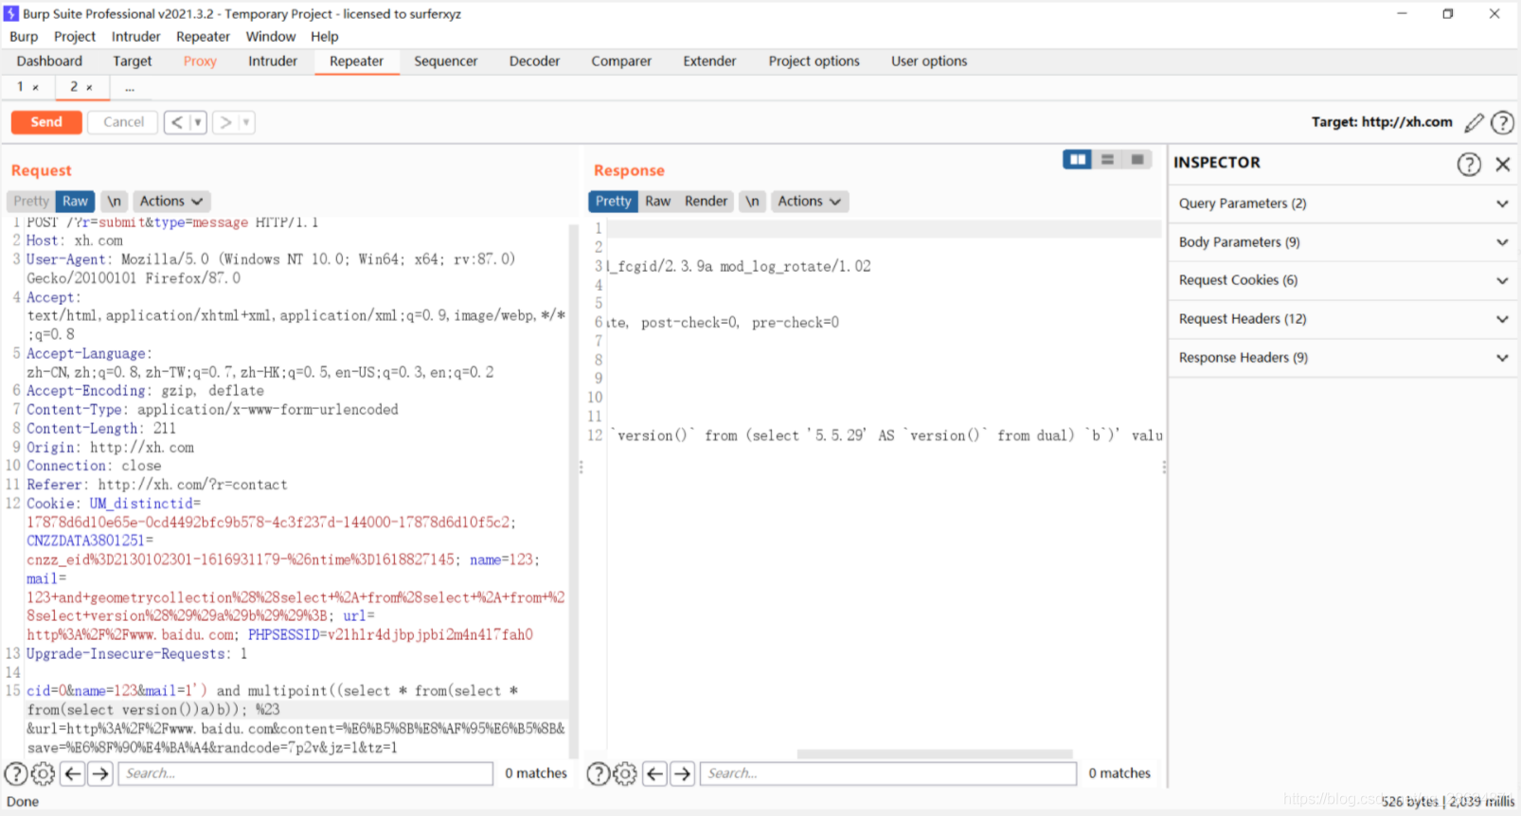This screenshot has height=816, width=1521.
Task: Expand Response Headers (9) section
Action: point(1344,358)
